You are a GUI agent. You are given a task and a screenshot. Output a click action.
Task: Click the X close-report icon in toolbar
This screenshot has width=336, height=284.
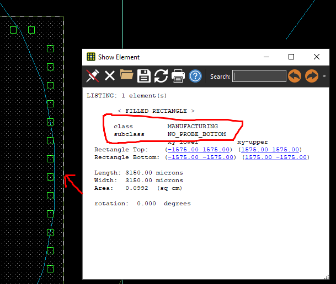click(x=110, y=76)
